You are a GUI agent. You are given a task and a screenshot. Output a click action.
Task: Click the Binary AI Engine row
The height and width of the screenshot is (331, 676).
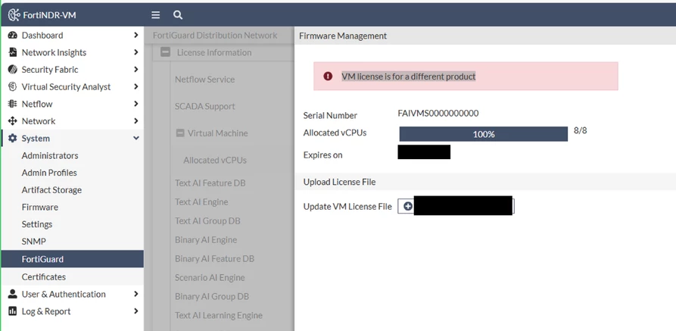click(206, 240)
